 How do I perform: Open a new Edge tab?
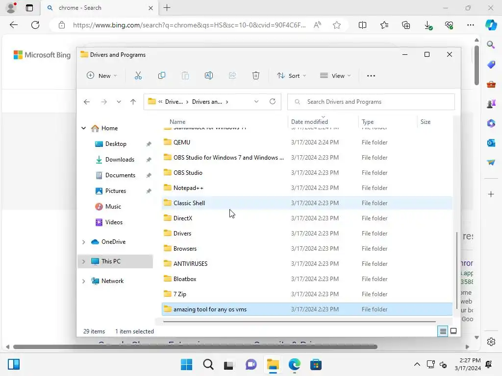(167, 8)
